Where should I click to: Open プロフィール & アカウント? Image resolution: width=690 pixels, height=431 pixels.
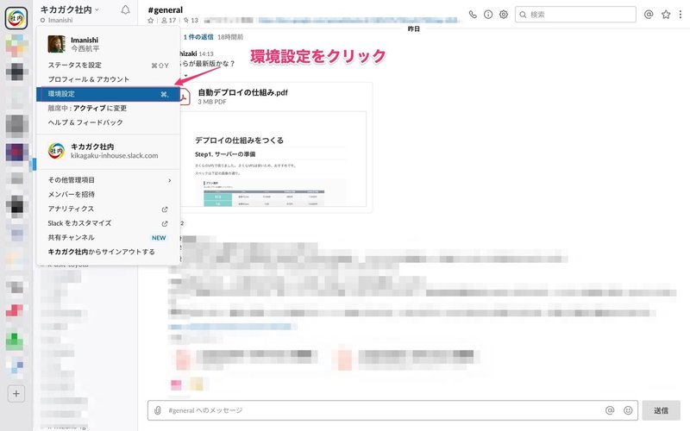tap(108, 79)
